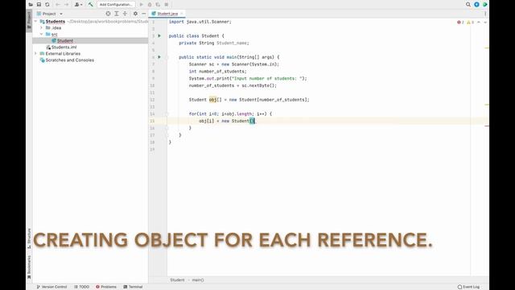Collapse all items in the Project panel
The width and height of the screenshot is (515, 290).
[x=126, y=14]
